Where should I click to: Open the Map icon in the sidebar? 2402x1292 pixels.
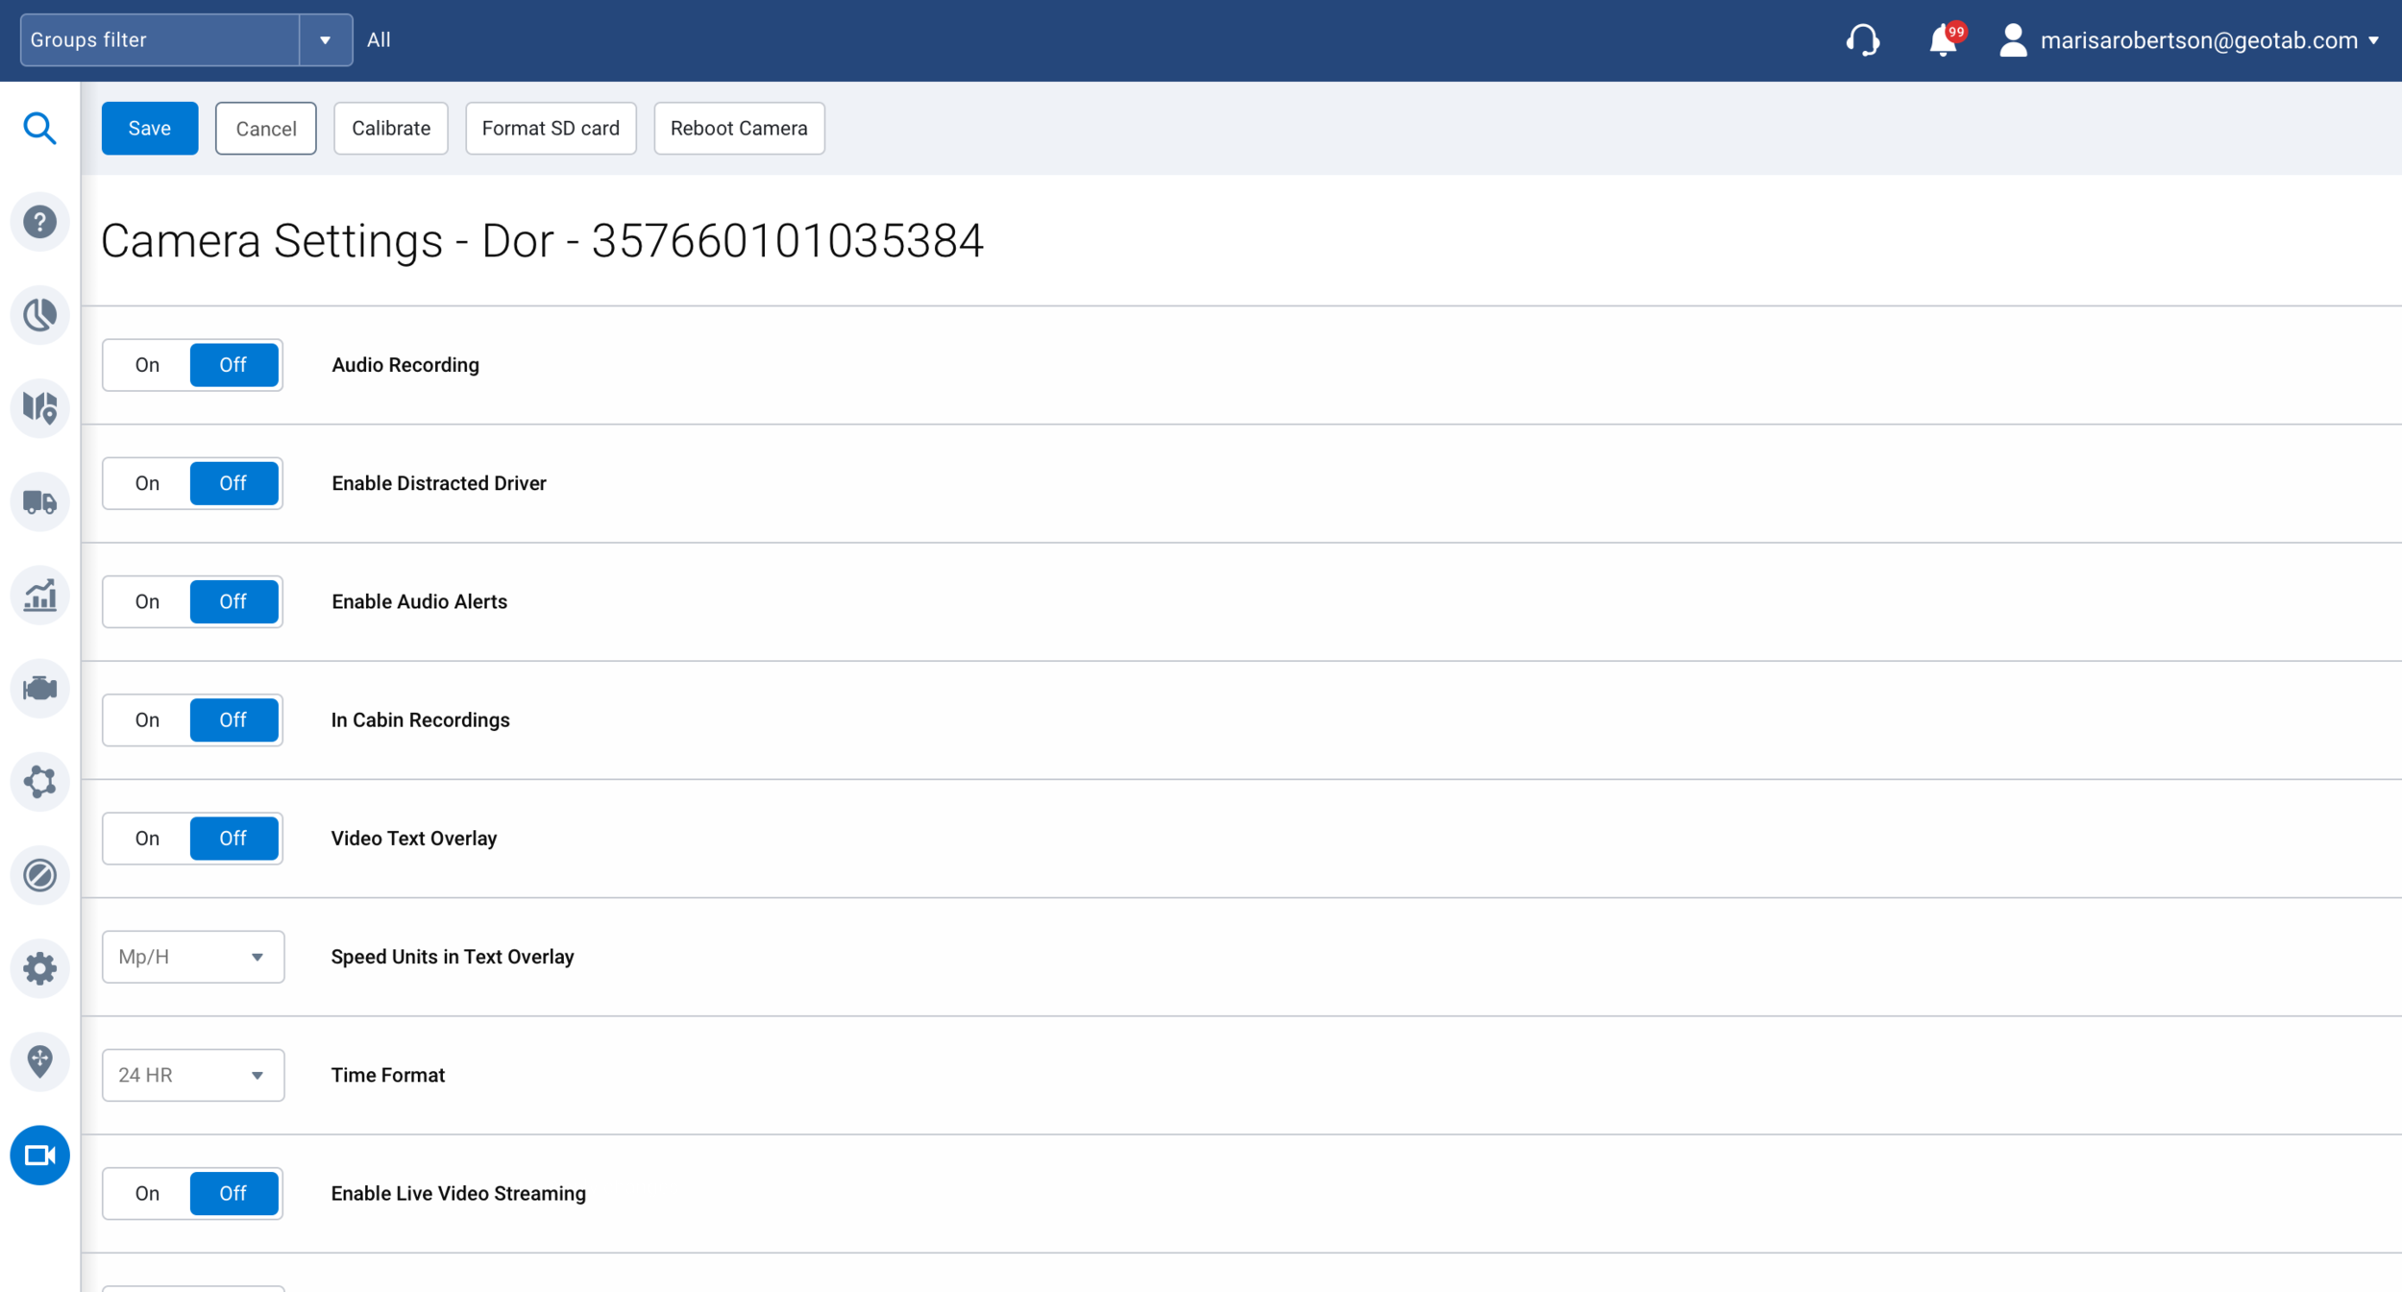click(39, 407)
